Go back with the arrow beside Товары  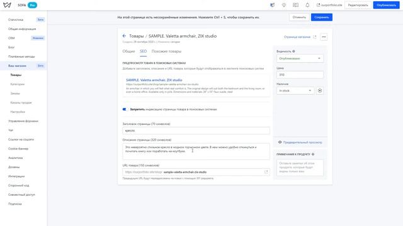(124, 36)
